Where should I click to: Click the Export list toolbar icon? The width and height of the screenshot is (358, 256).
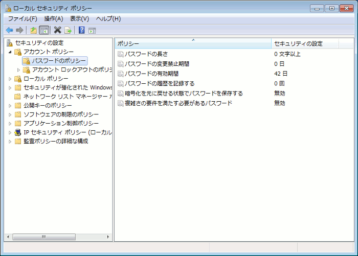pos(68,30)
